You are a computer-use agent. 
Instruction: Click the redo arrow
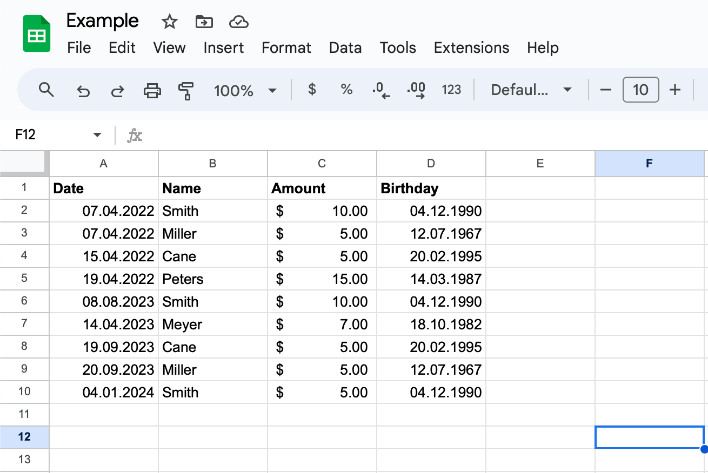tap(117, 90)
